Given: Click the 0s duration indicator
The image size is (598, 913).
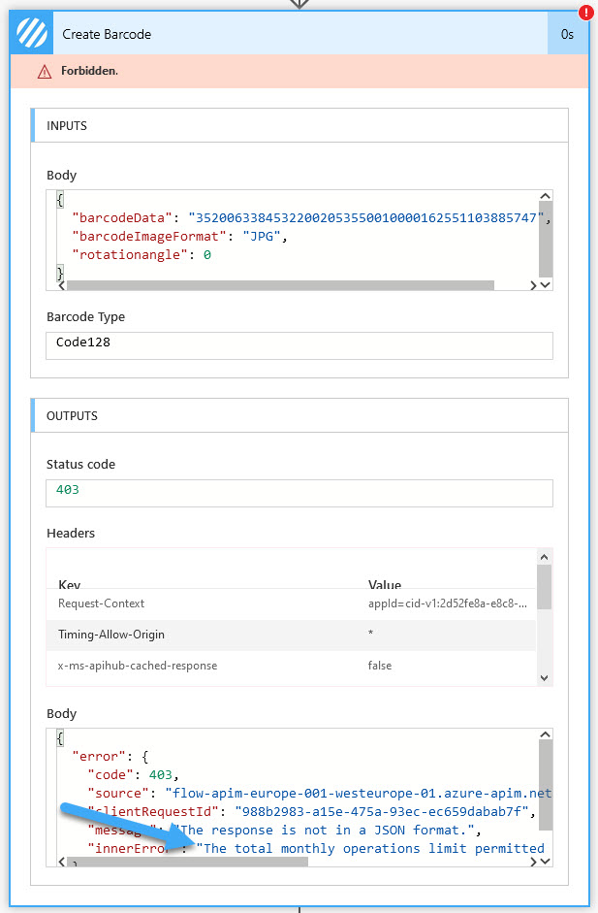Looking at the screenshot, I should (565, 33).
